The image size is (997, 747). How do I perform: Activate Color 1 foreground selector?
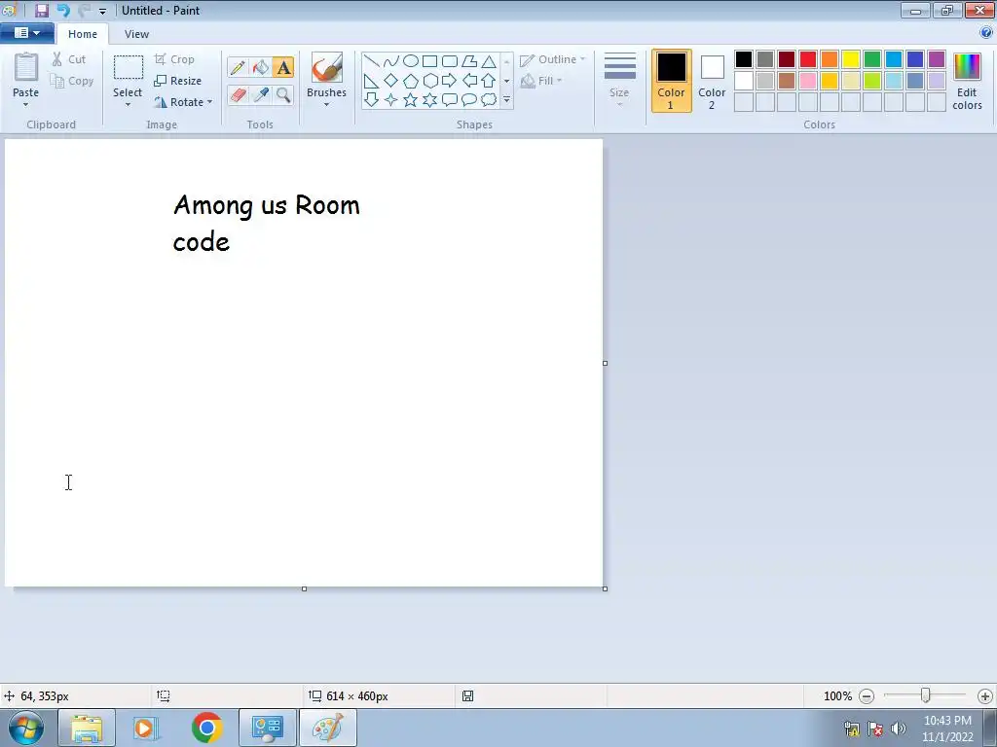671,81
